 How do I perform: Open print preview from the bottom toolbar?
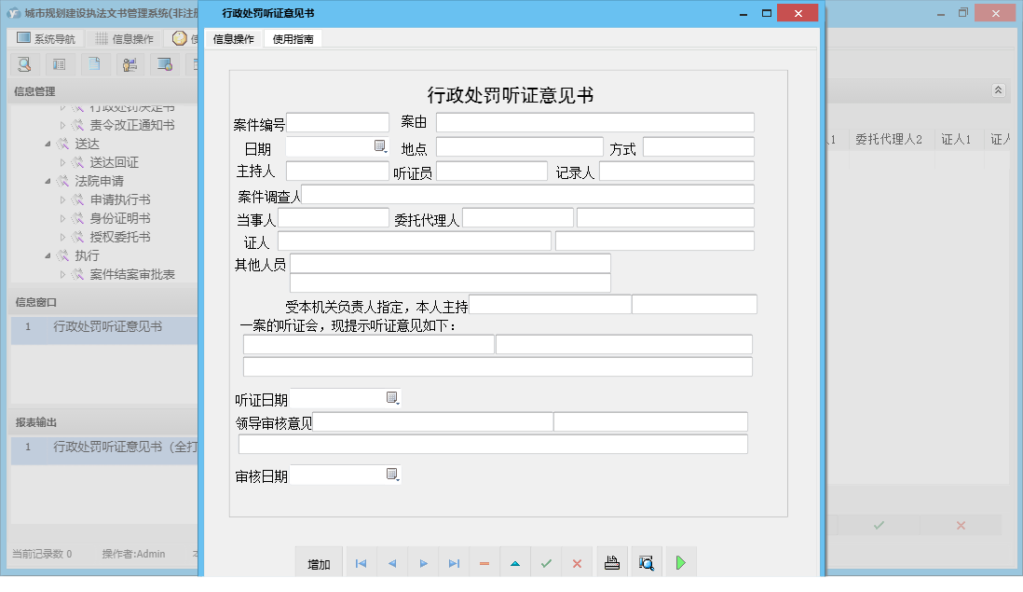click(x=646, y=561)
